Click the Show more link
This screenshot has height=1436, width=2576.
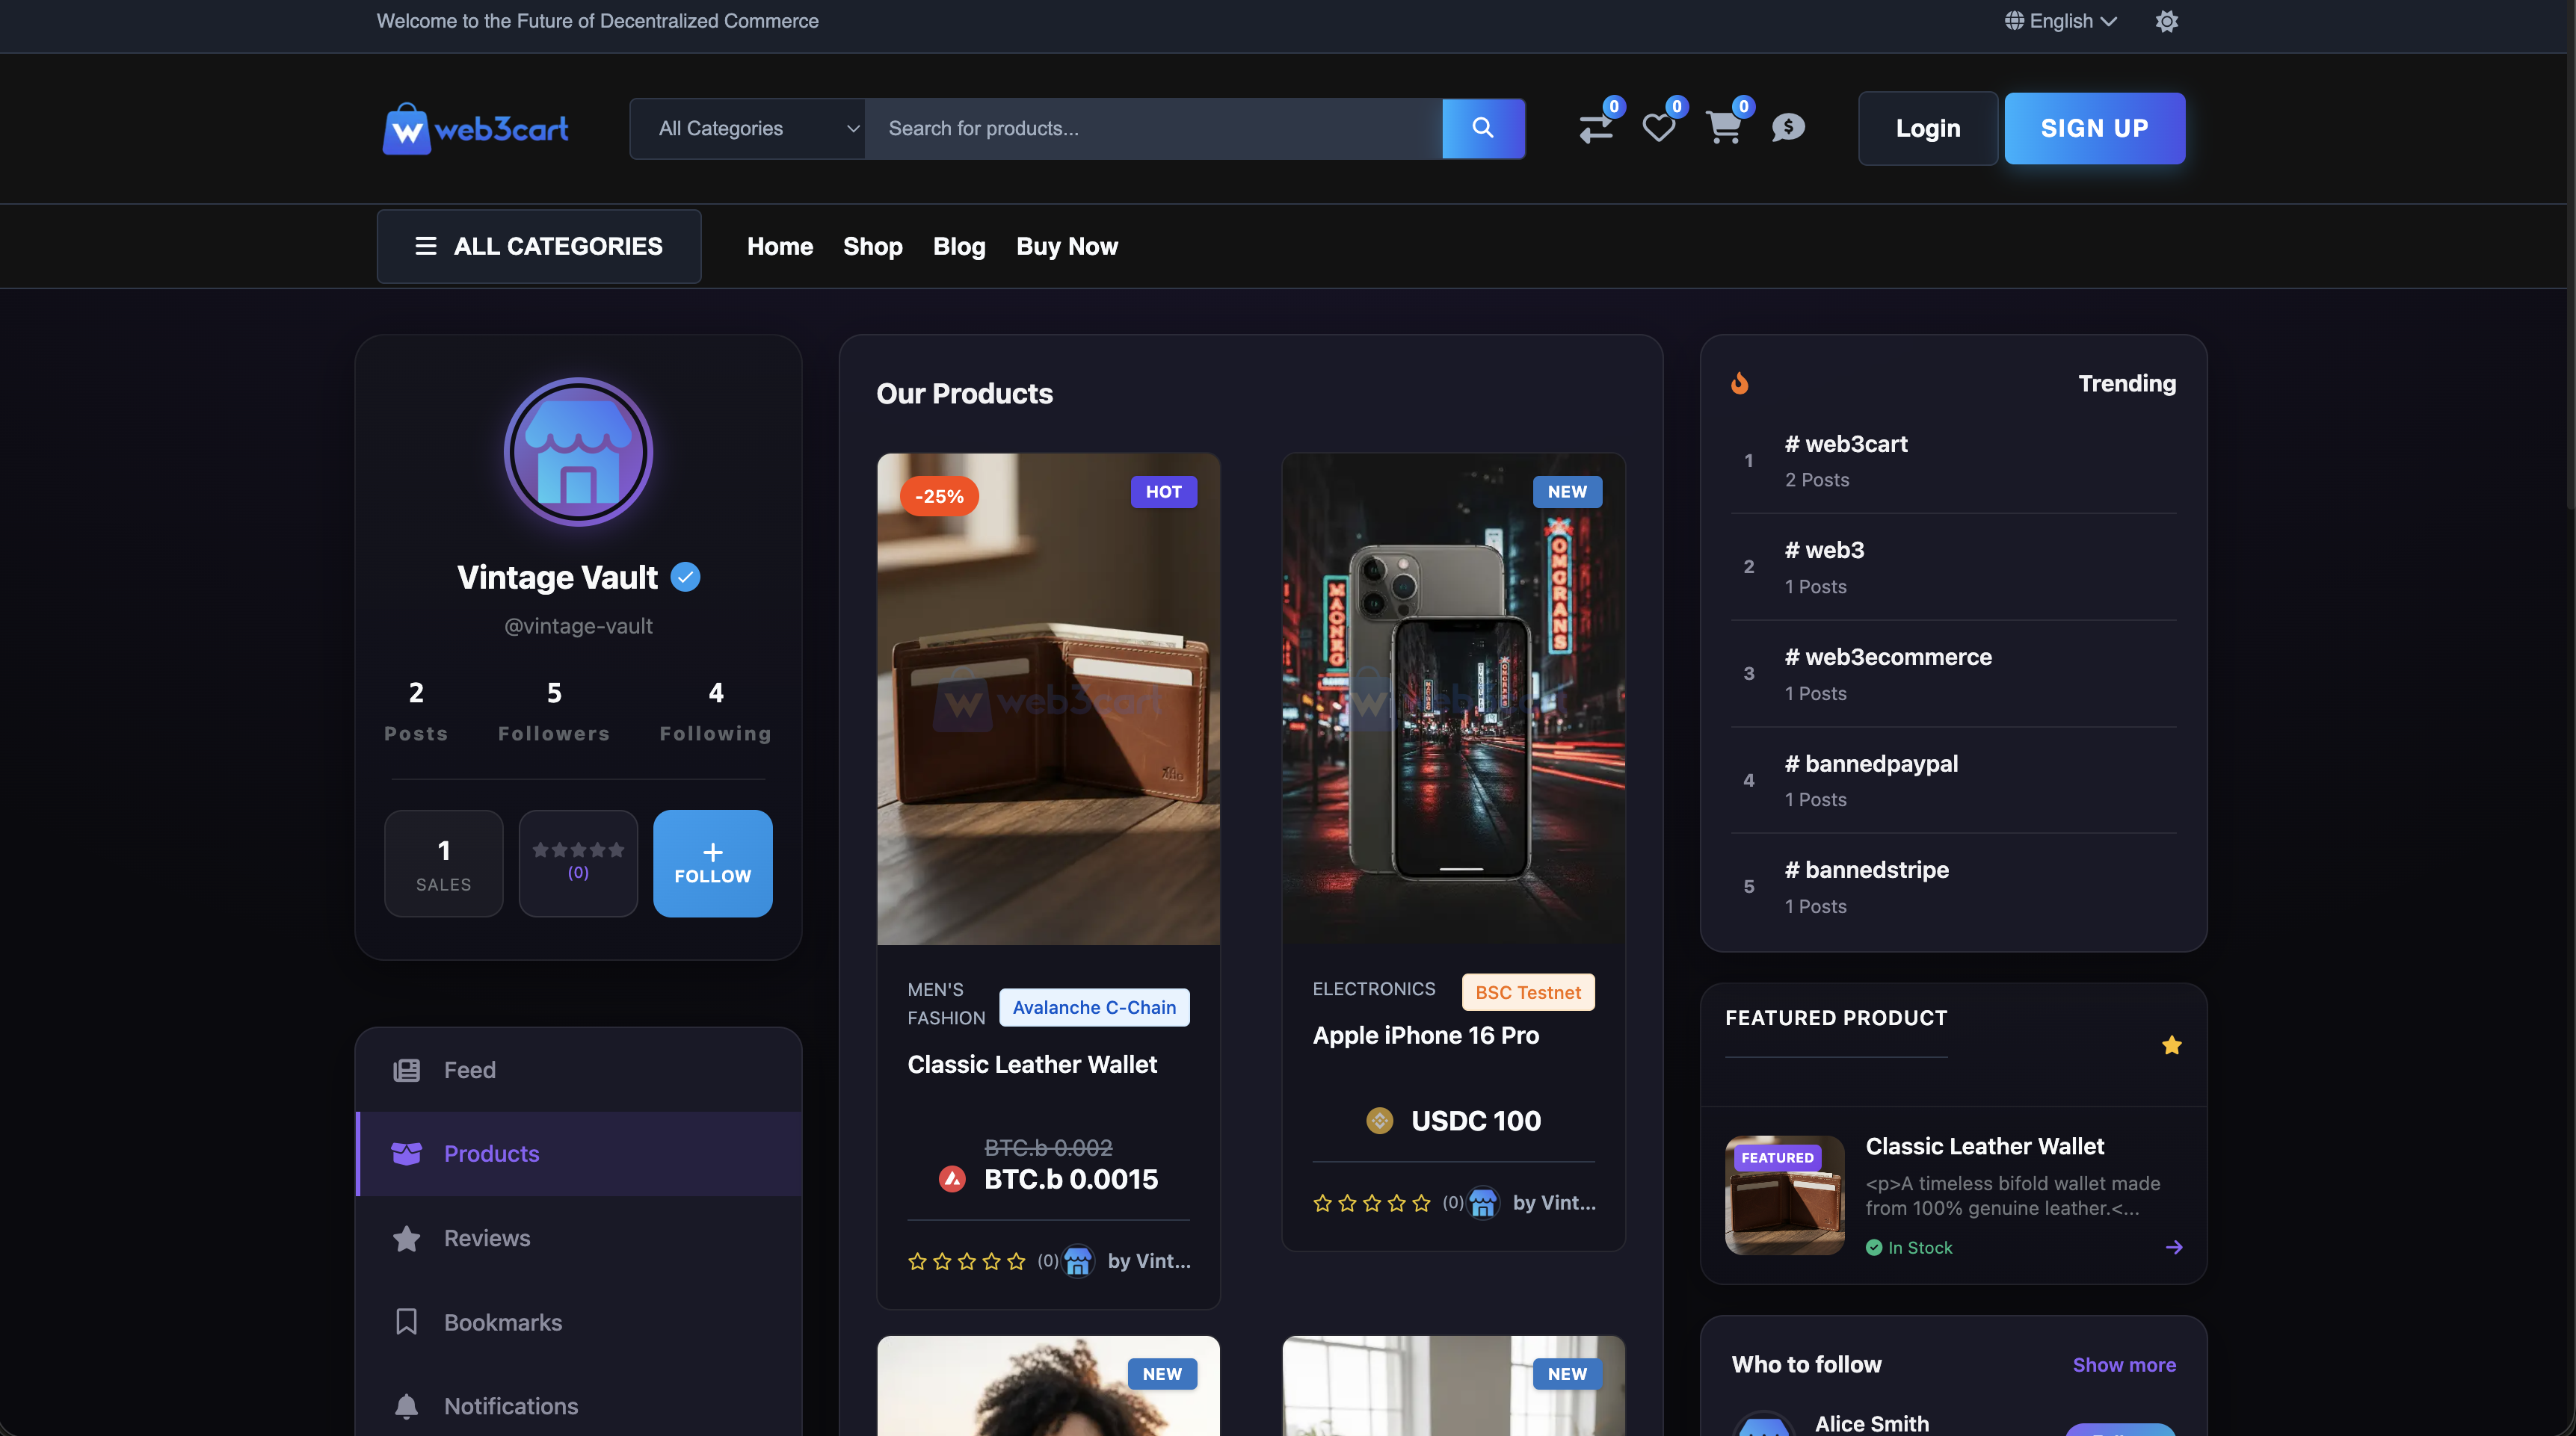(2123, 1364)
